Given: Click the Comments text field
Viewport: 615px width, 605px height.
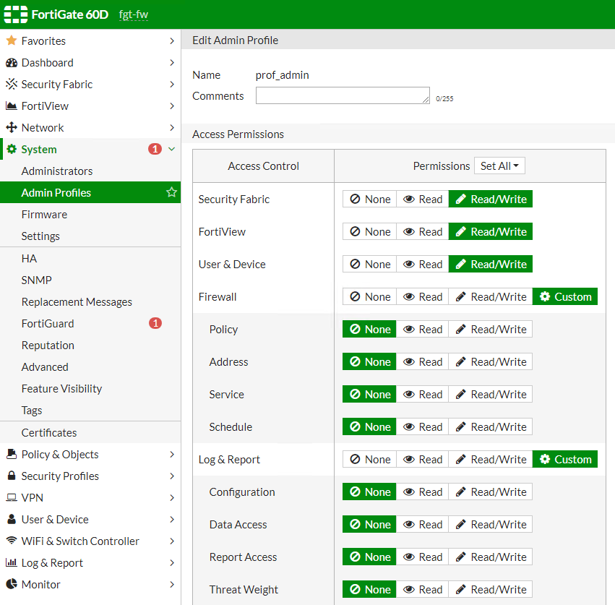Looking at the screenshot, I should 343,95.
